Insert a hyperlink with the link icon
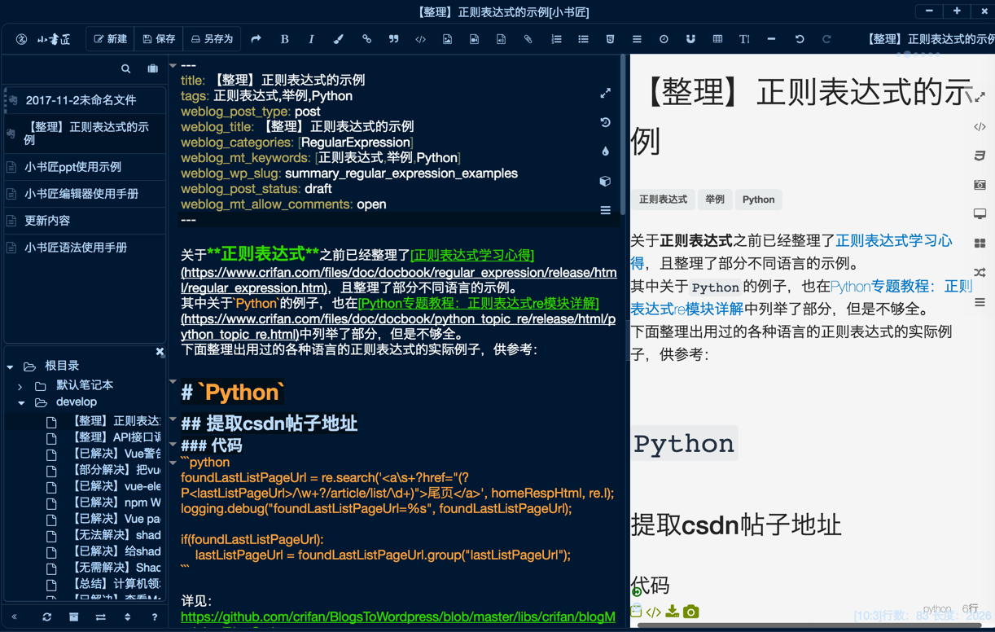995x632 pixels. click(366, 39)
